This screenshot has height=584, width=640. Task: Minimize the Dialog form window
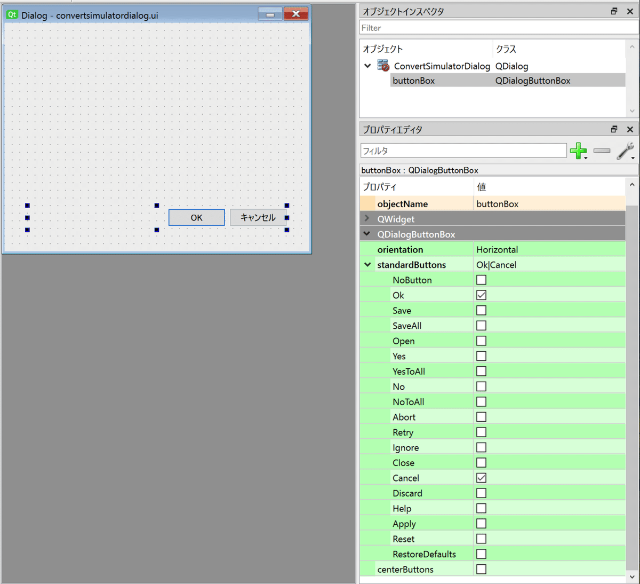point(270,14)
